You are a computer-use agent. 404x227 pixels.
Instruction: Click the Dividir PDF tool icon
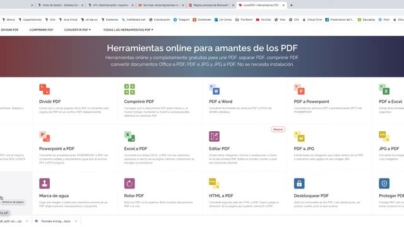point(44,90)
